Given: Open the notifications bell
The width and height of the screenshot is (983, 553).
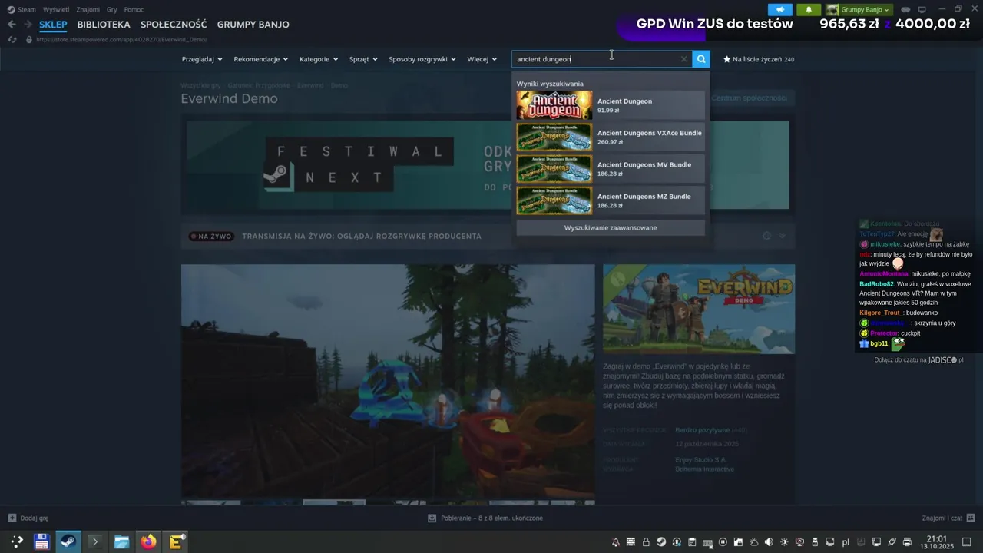Looking at the screenshot, I should [809, 10].
